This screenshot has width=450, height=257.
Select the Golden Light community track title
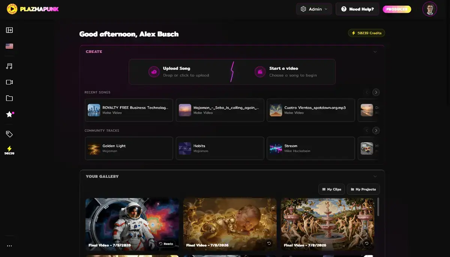point(114,146)
